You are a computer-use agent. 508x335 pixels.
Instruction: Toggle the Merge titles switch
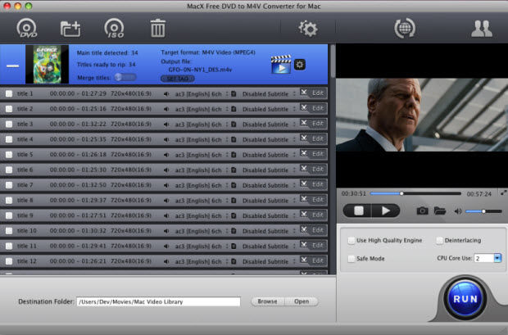pos(125,78)
